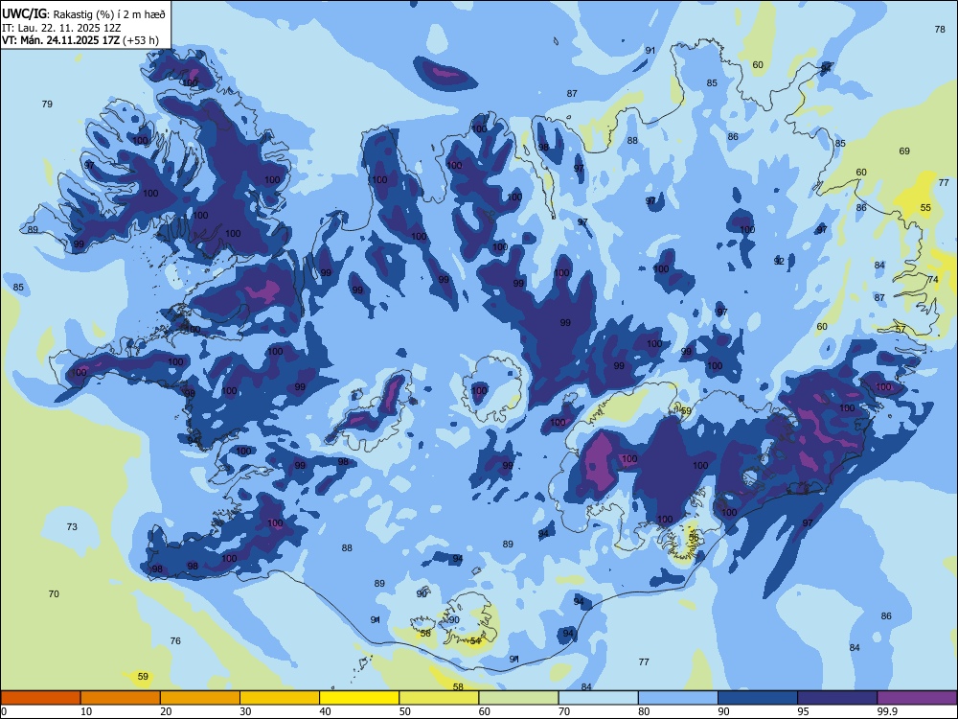Select the medium blue 80–90 legend swatch
Image resolution: width=958 pixels, height=719 pixels.
(678, 698)
